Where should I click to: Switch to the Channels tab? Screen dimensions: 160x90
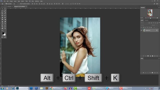(x=146, y=20)
